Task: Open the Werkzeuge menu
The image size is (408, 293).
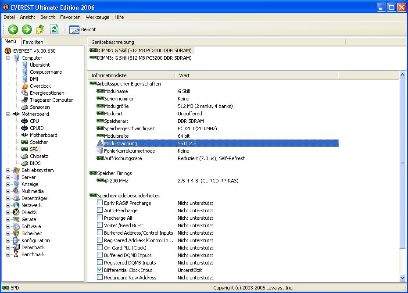Action: click(97, 17)
